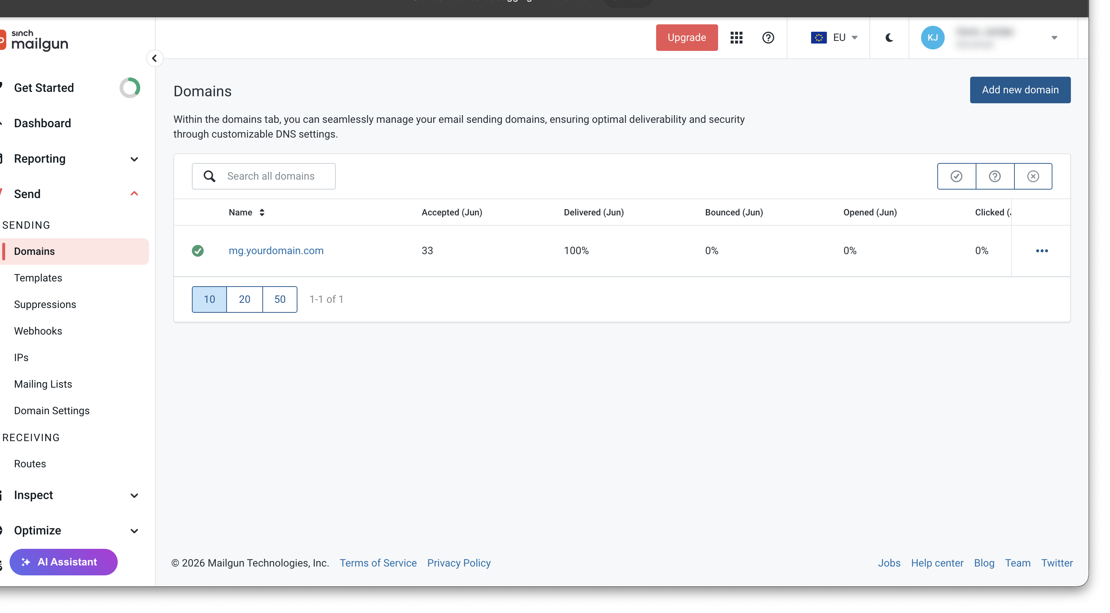The height and width of the screenshot is (613, 1110).
Task: Click the green verified status icon
Action: coord(198,251)
